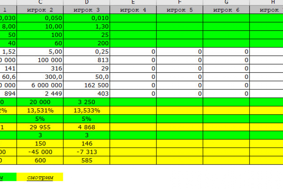Select the cell containing 0,050

point(40,18)
